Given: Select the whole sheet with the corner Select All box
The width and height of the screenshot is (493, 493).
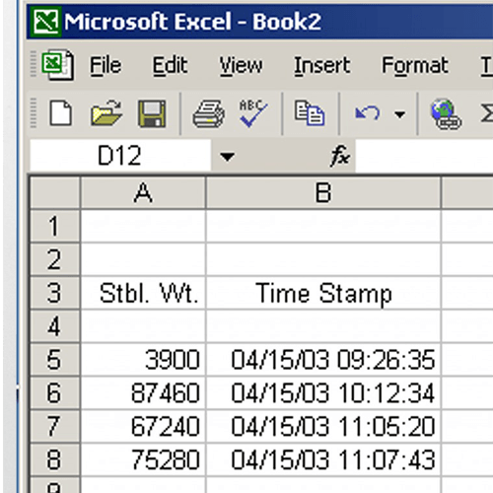Looking at the screenshot, I should tap(55, 192).
